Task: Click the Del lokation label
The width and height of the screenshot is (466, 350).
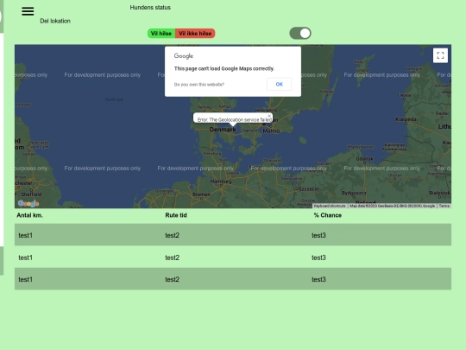Action: pos(55,21)
